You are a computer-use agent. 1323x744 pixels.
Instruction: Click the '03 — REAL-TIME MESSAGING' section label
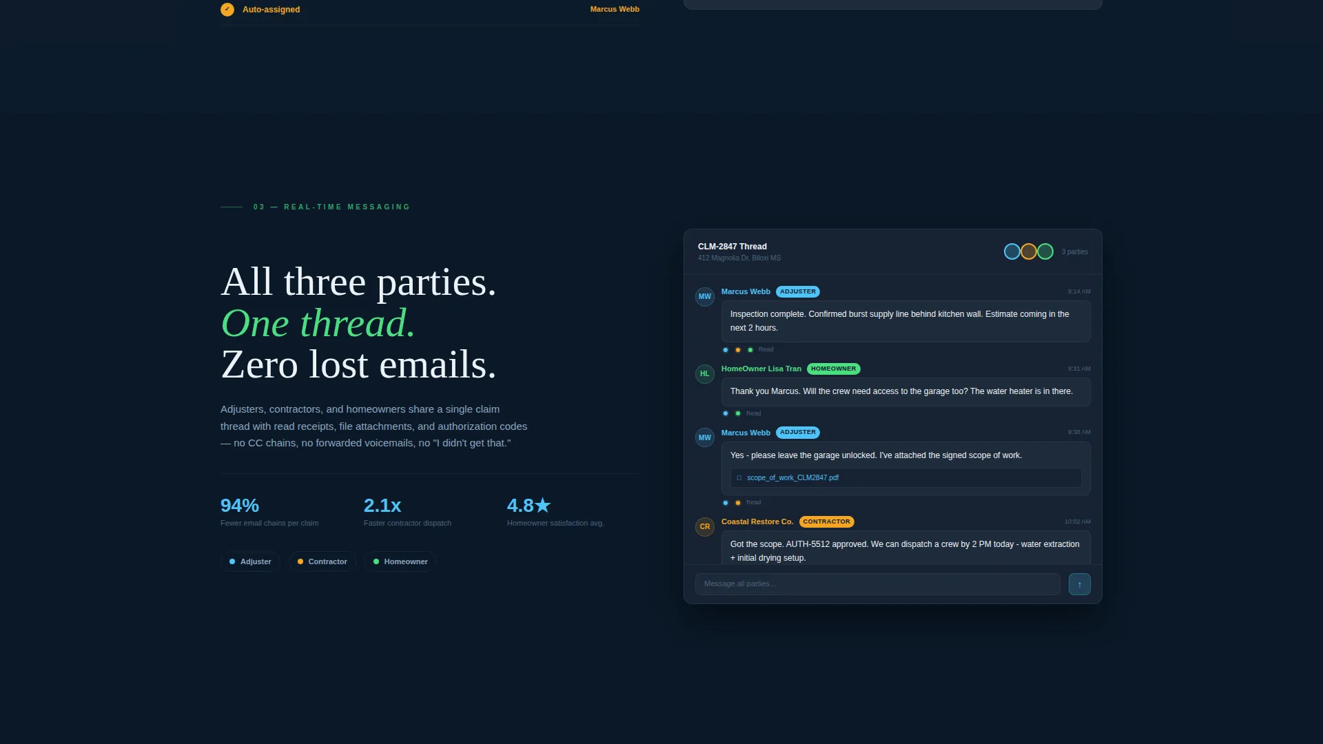pyautogui.click(x=331, y=207)
